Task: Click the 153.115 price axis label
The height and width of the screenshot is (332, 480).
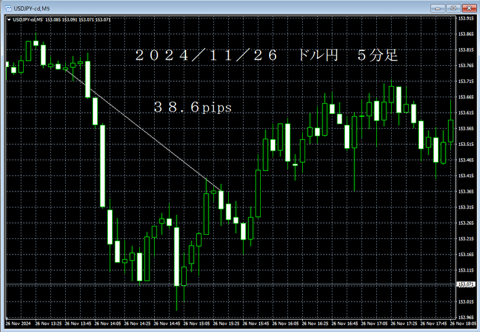Action: 466,270
